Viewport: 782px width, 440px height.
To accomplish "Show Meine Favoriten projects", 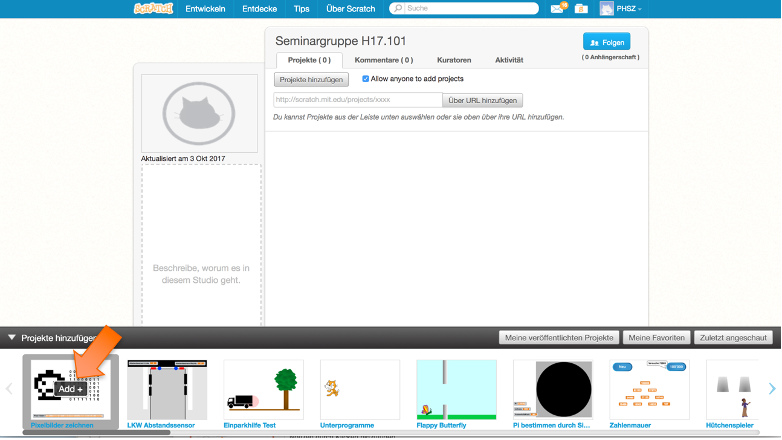I will point(656,338).
